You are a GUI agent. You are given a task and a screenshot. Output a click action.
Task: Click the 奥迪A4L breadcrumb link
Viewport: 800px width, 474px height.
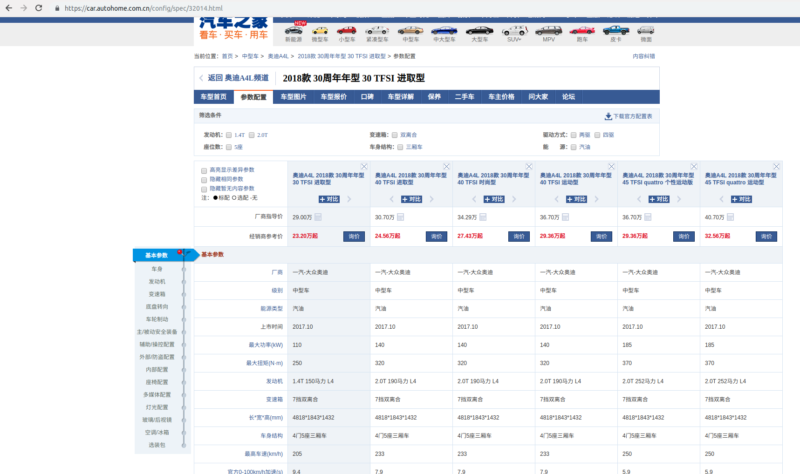(278, 56)
